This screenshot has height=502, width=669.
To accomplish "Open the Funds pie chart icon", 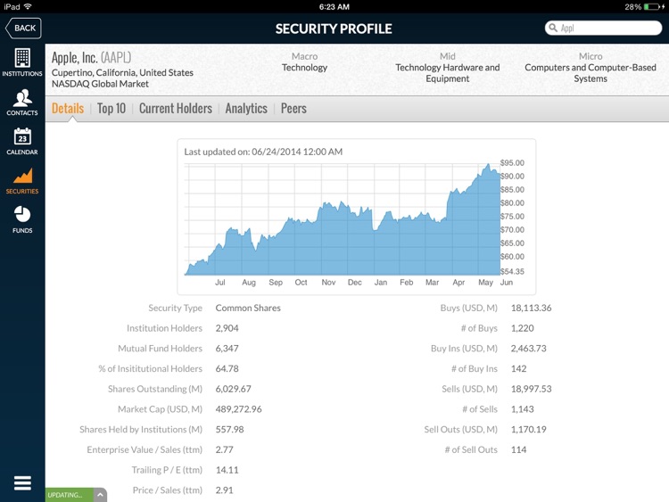I will tap(22, 219).
